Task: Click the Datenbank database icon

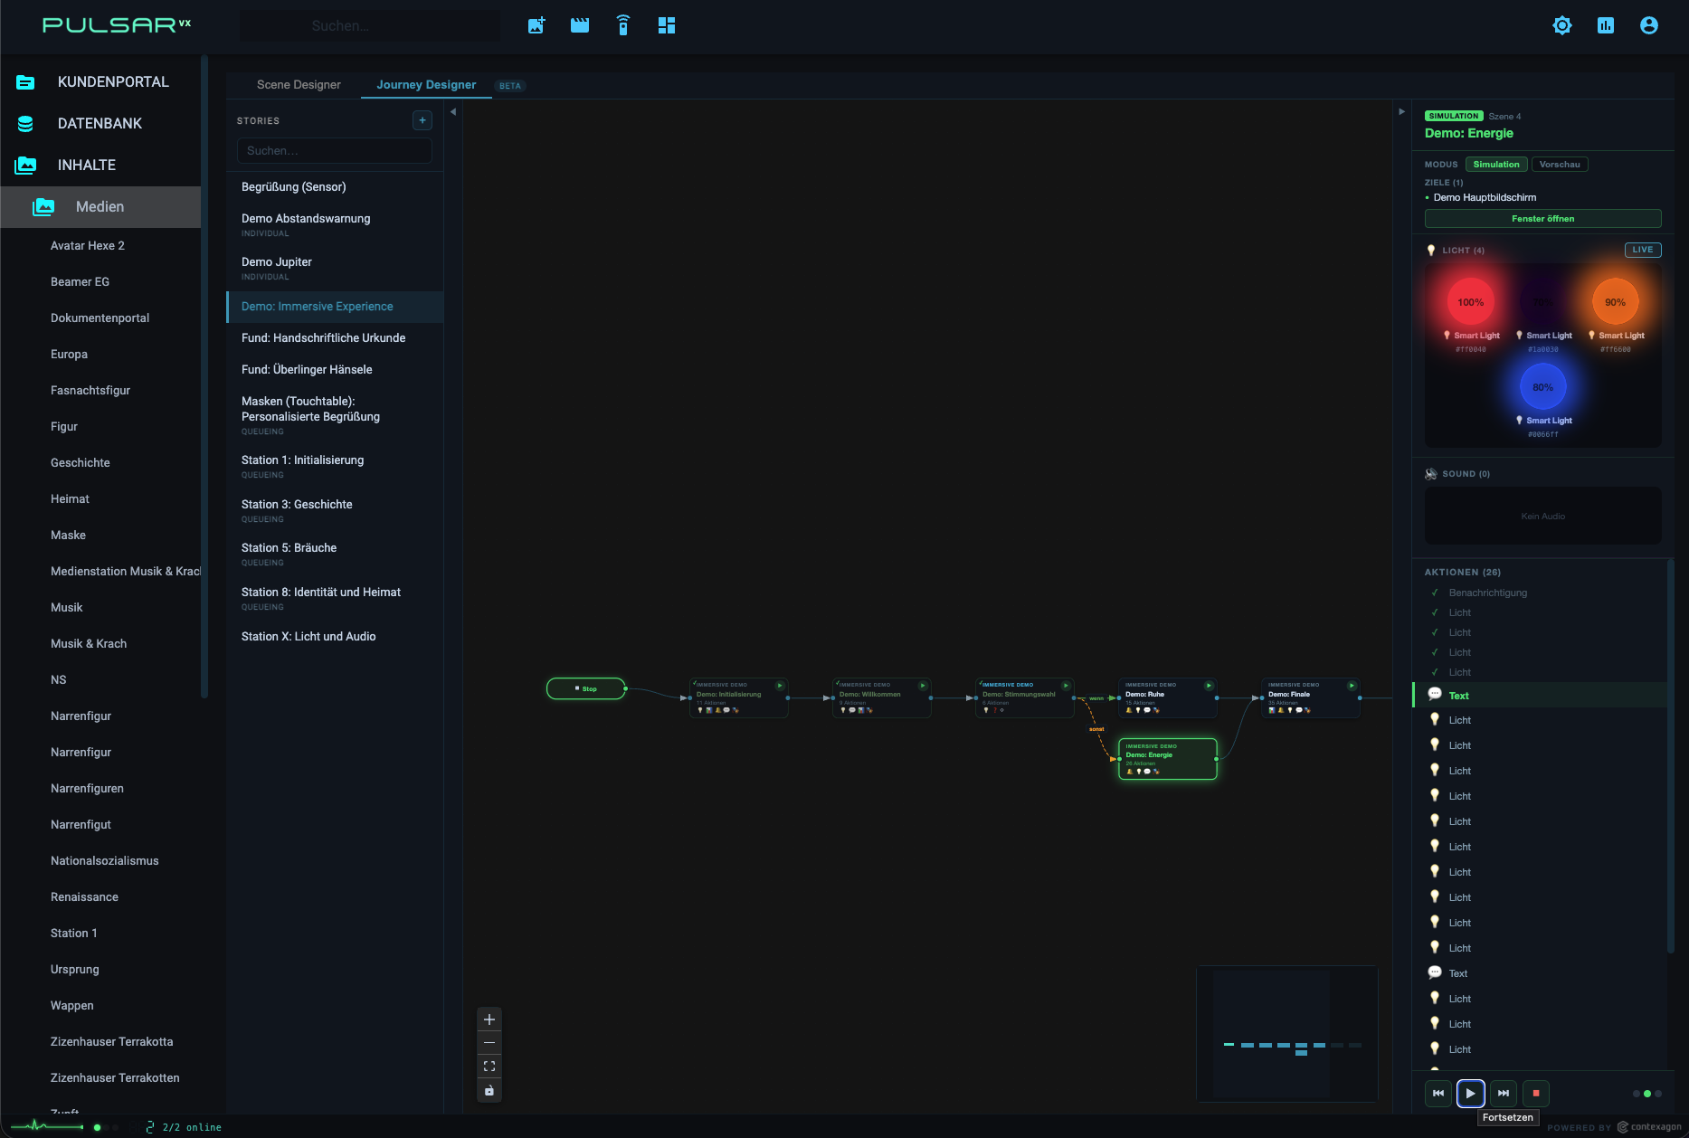Action: 25,124
